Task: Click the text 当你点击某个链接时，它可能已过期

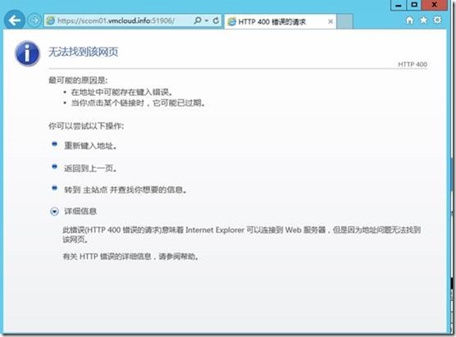Action: pyautogui.click(x=138, y=103)
